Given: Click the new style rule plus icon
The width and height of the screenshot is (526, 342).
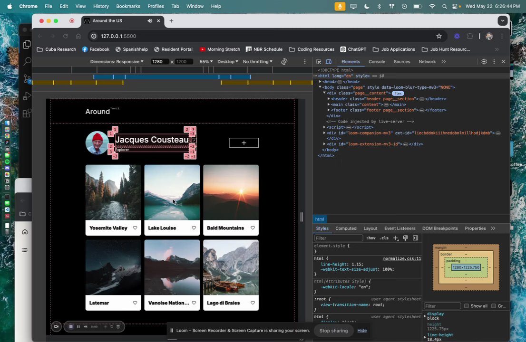Looking at the screenshot, I should 395,238.
